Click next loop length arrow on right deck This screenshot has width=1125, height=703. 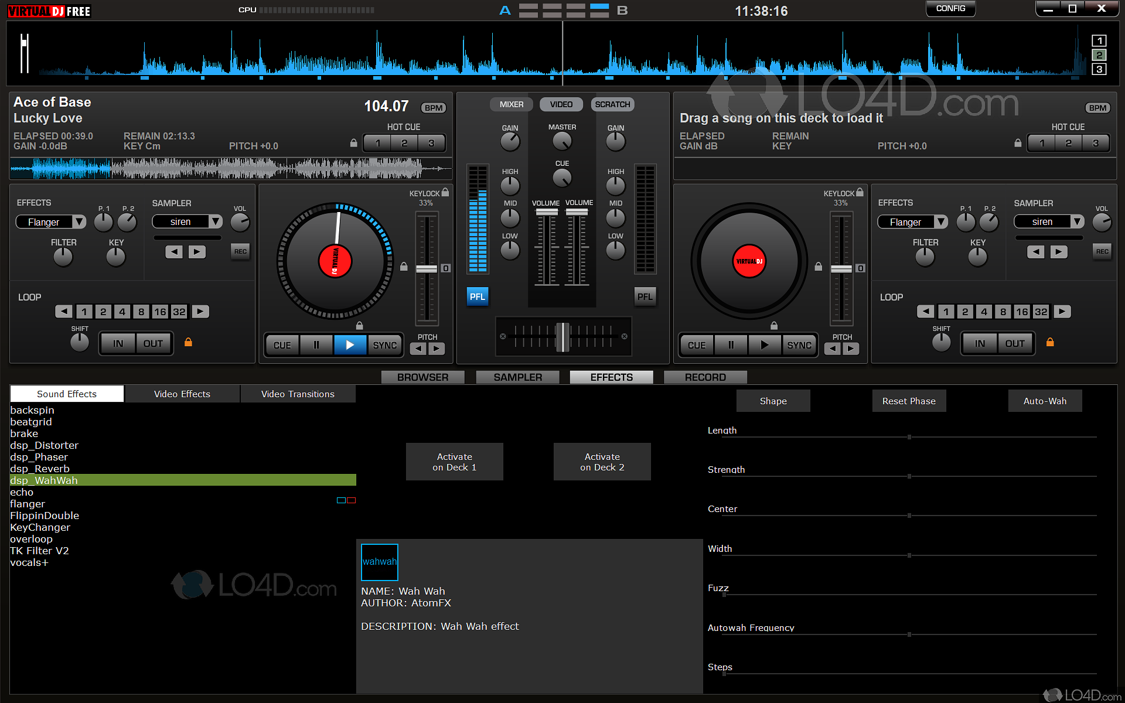coord(1062,312)
